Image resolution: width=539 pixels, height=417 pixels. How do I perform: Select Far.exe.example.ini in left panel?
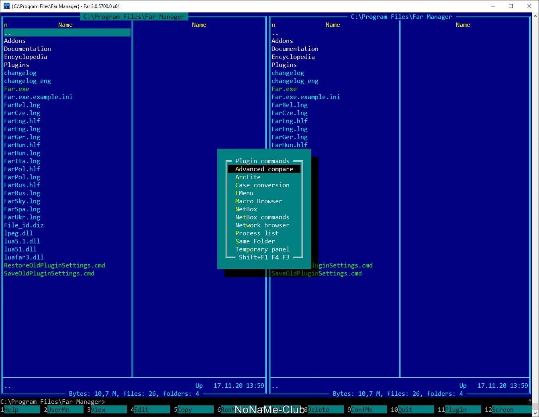(38, 97)
